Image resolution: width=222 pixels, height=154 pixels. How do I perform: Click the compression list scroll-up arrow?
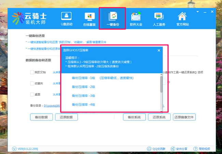(161, 75)
